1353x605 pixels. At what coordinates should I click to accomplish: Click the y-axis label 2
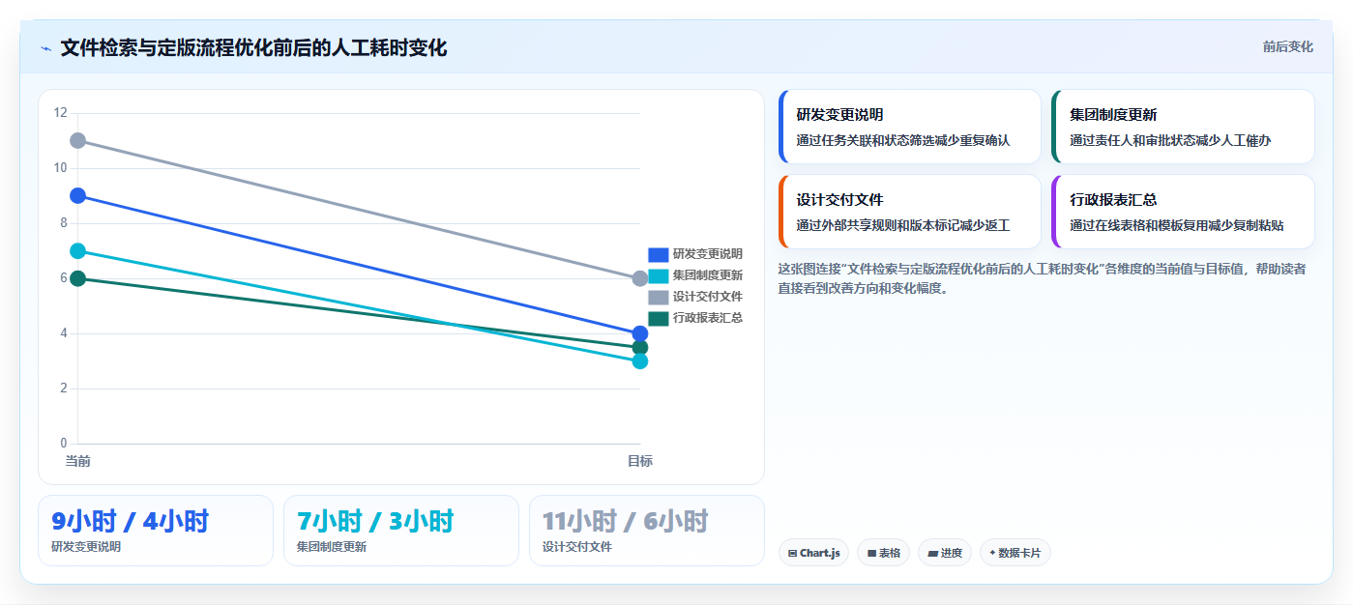(x=64, y=389)
